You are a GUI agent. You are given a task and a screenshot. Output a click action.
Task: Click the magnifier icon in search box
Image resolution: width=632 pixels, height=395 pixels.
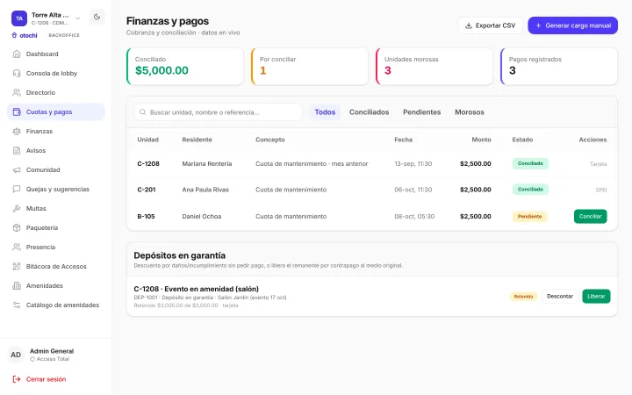click(143, 112)
